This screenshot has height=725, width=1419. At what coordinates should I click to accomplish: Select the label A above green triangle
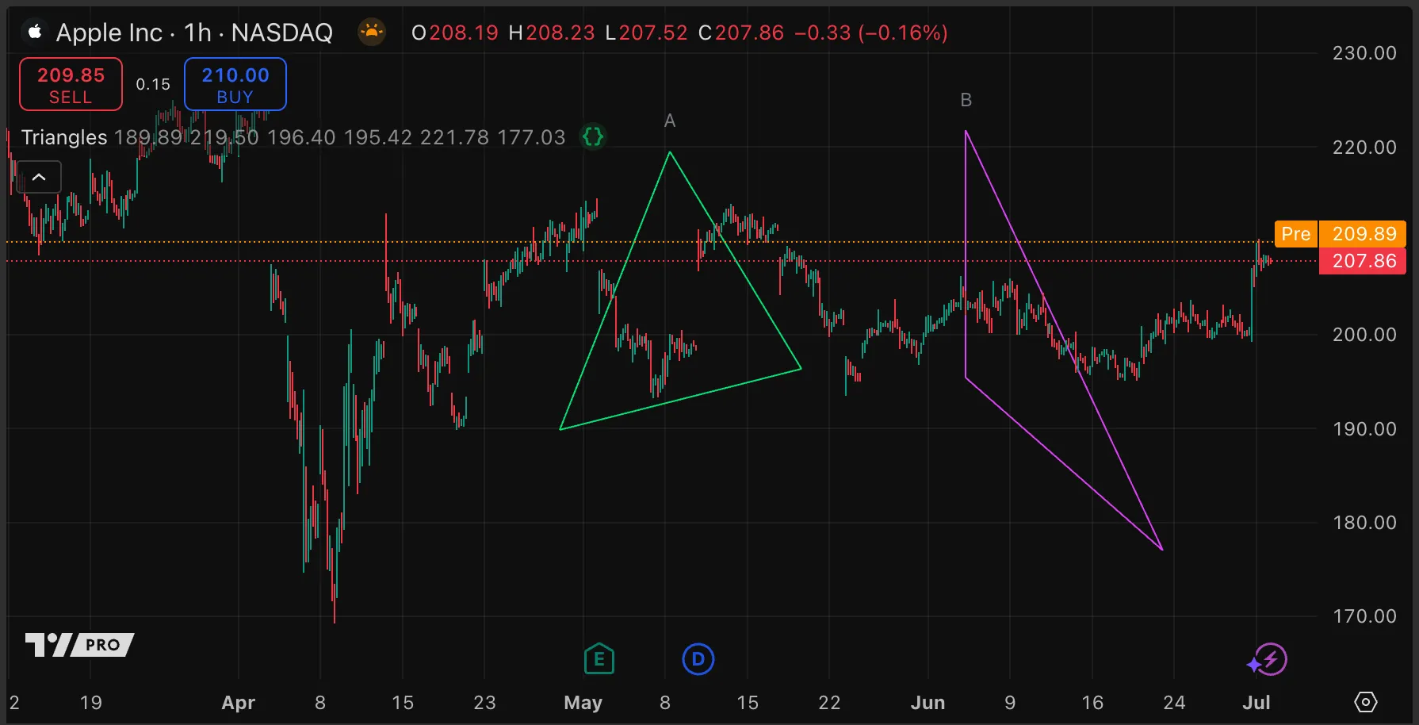pyautogui.click(x=670, y=121)
